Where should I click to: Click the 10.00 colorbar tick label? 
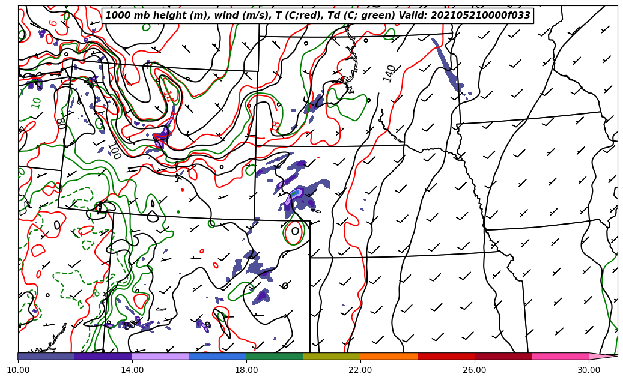click(x=18, y=370)
